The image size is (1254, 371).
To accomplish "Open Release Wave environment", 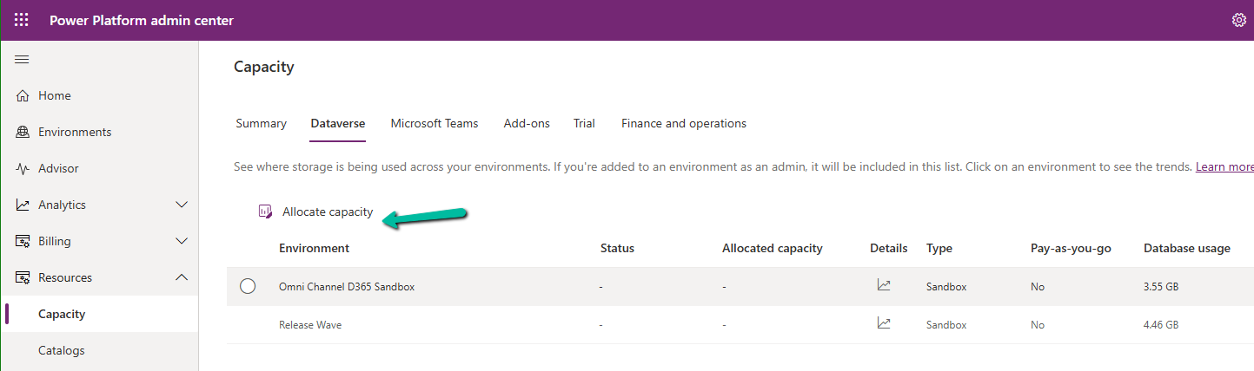I will coord(310,325).
